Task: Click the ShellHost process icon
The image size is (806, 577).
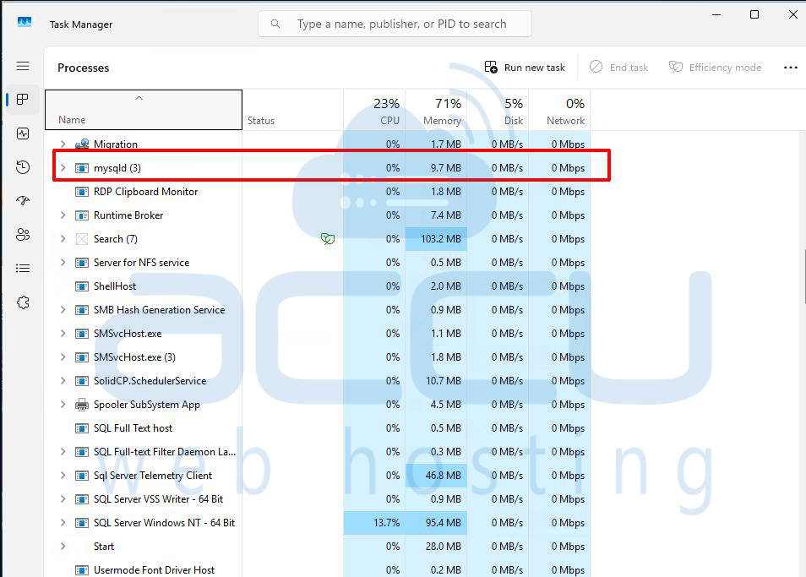Action: (x=82, y=286)
